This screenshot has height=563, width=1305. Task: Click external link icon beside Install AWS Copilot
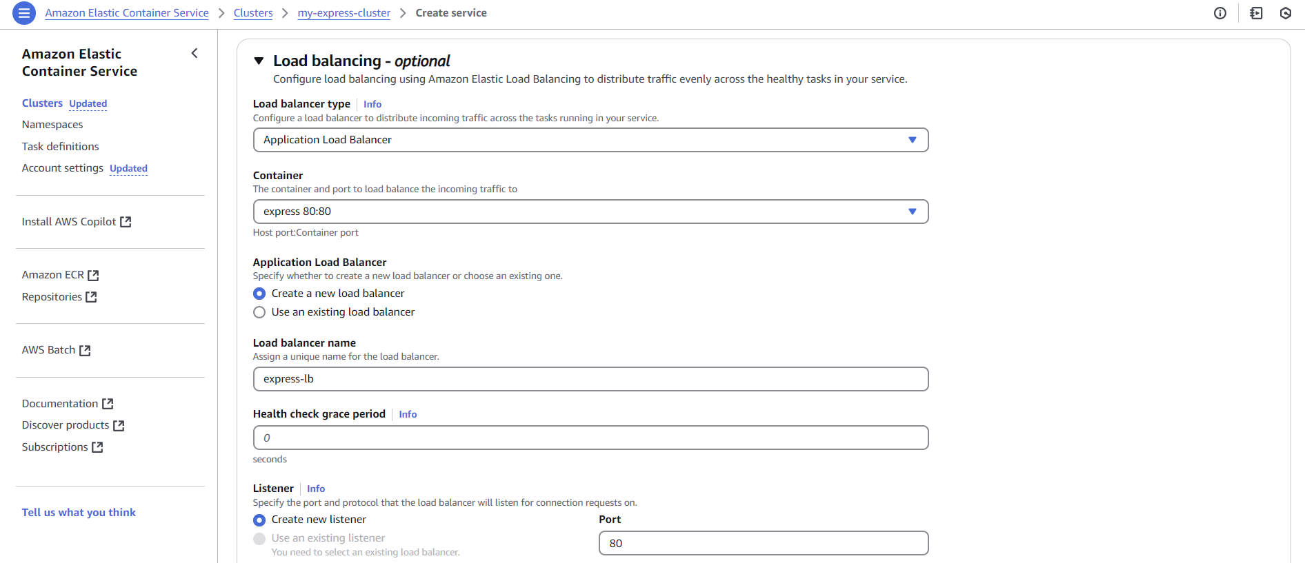coord(126,222)
